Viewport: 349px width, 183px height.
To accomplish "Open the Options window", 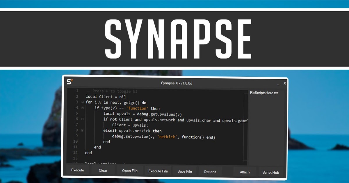I will tap(210, 172).
